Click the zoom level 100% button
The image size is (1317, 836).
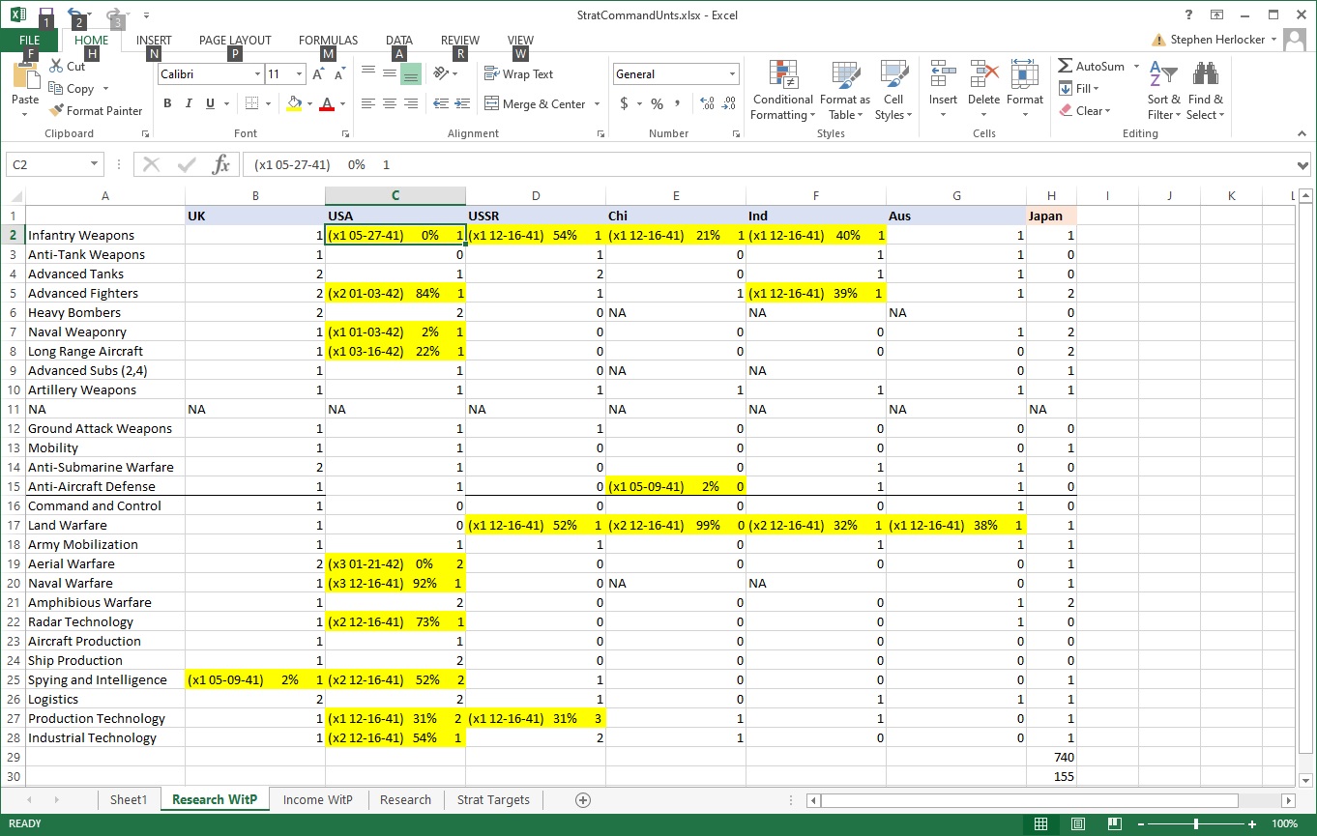pyautogui.click(x=1284, y=824)
